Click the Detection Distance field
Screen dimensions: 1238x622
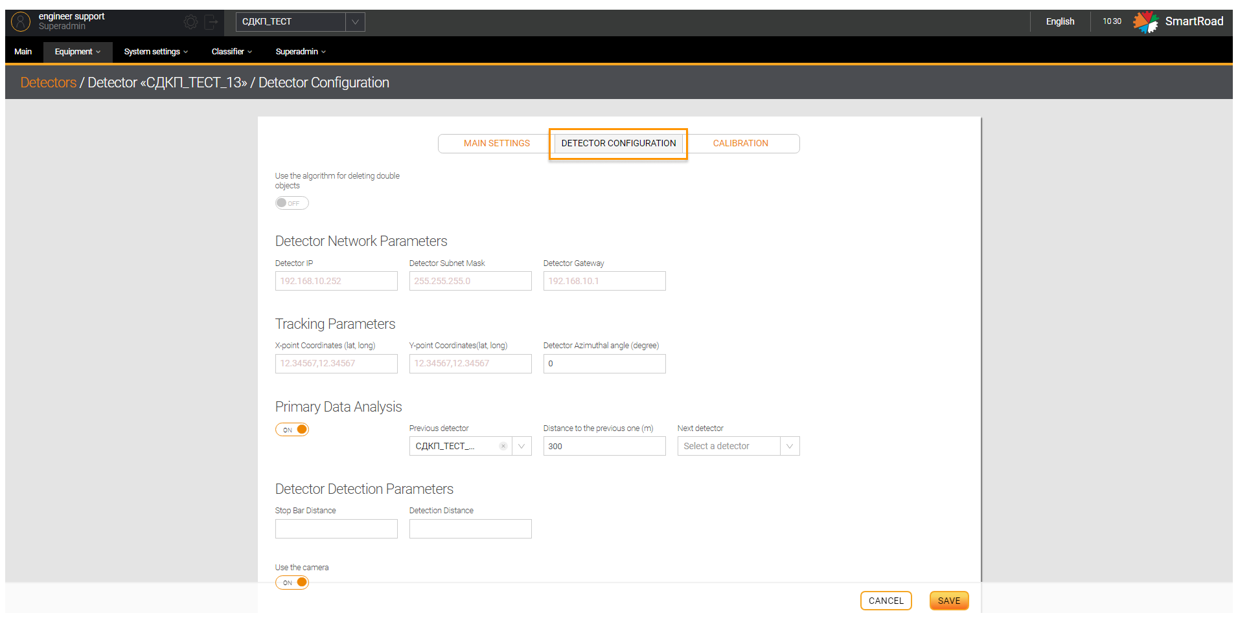coord(470,529)
